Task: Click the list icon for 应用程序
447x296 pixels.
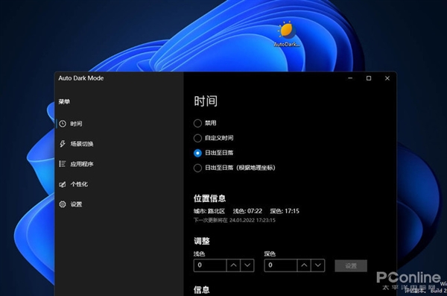Action: point(63,164)
